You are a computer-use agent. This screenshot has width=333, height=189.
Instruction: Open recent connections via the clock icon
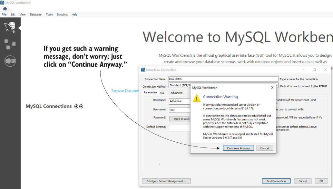pyautogui.click(x=81, y=106)
